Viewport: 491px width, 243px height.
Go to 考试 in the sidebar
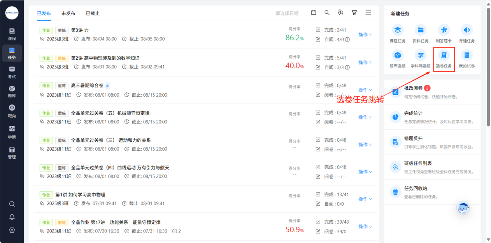[12, 72]
